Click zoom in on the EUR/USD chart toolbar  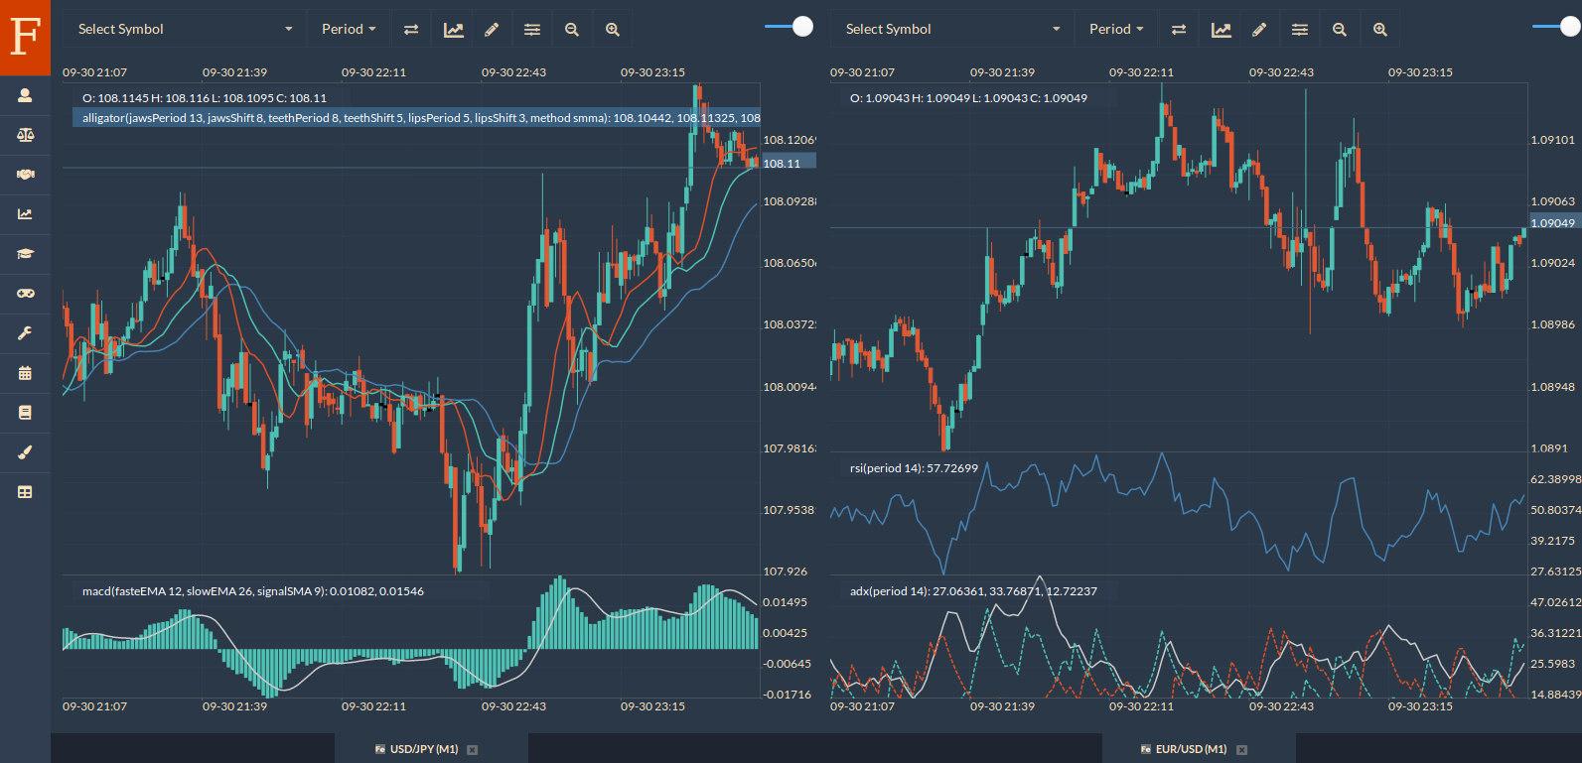click(1380, 30)
